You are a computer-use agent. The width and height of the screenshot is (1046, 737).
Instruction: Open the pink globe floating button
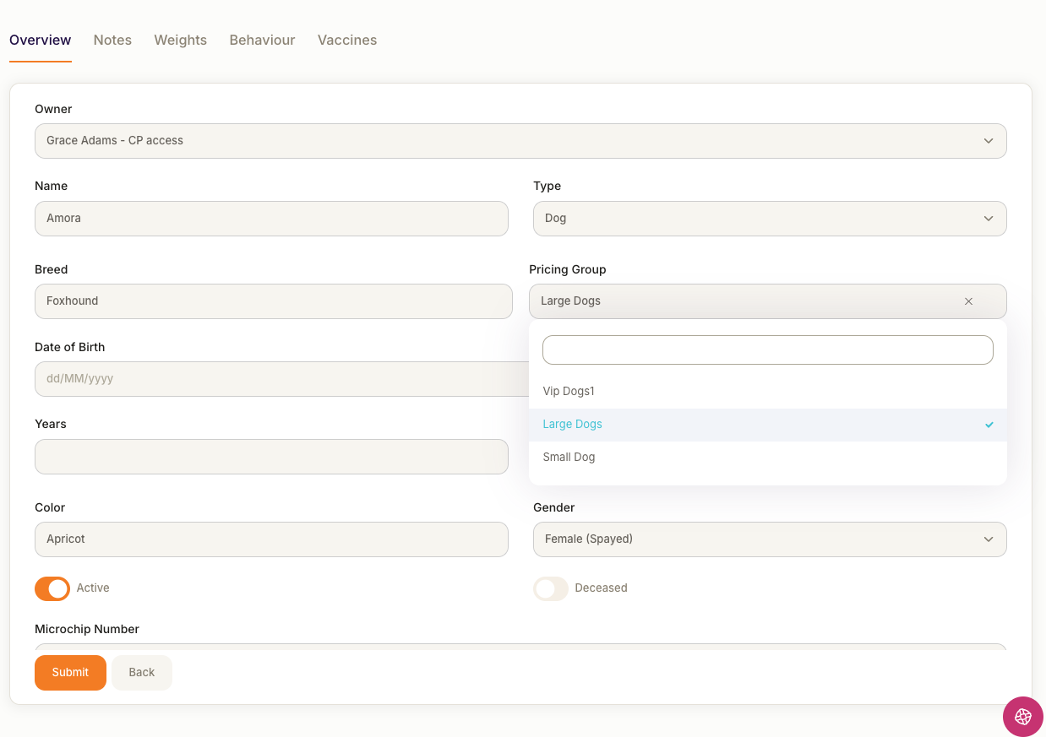pyautogui.click(x=1022, y=717)
